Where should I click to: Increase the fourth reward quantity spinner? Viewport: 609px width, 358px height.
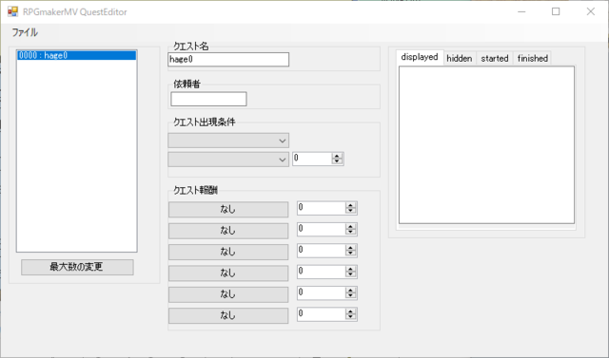[350, 270]
